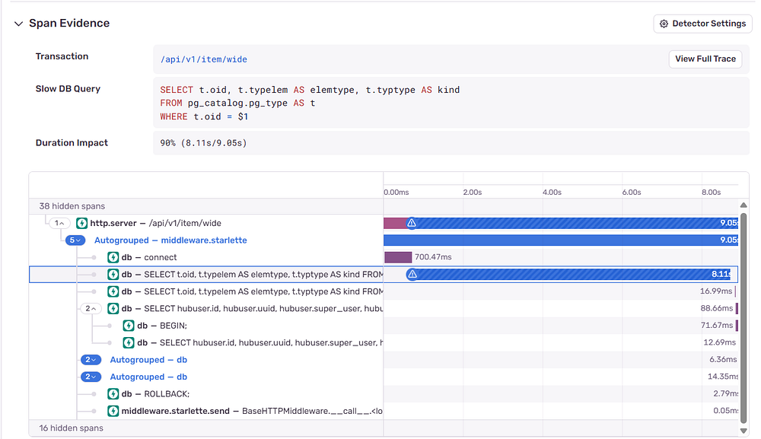
Task: Click icon of nested SELECT hubuser.id 12.69ms span
Action: click(129, 342)
